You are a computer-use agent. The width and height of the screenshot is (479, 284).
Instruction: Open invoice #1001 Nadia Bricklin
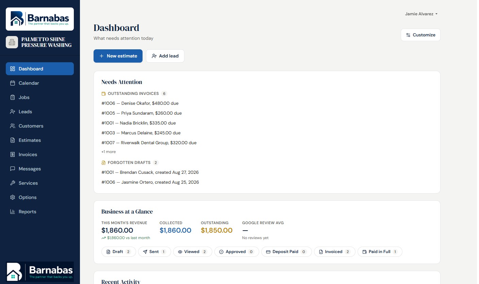[138, 123]
